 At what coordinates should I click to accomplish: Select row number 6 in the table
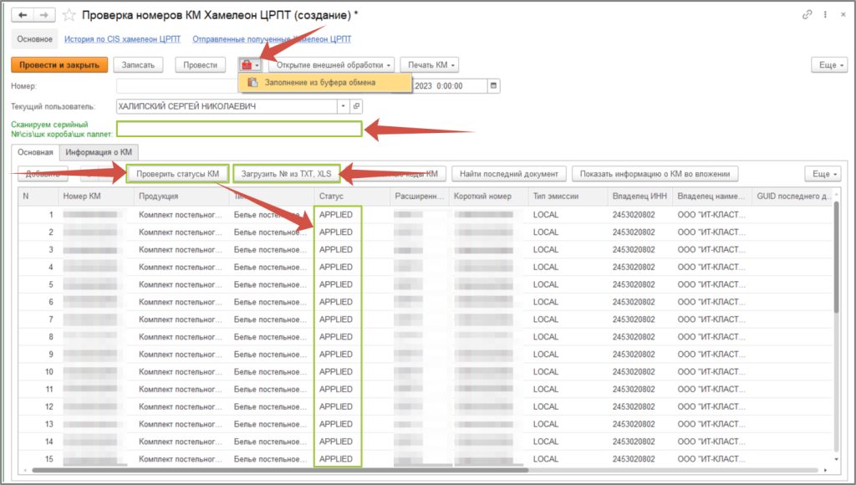click(51, 302)
